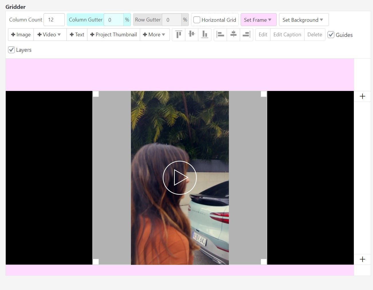
Task: Click the align right icon
Action: (246, 35)
